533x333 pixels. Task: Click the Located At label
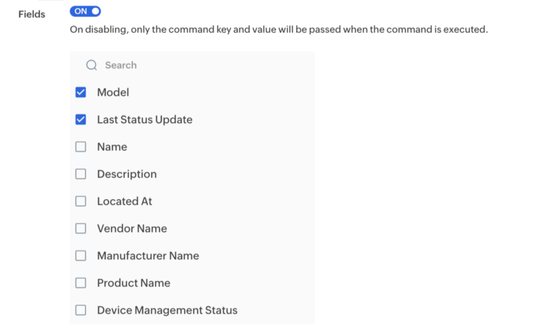(x=124, y=201)
